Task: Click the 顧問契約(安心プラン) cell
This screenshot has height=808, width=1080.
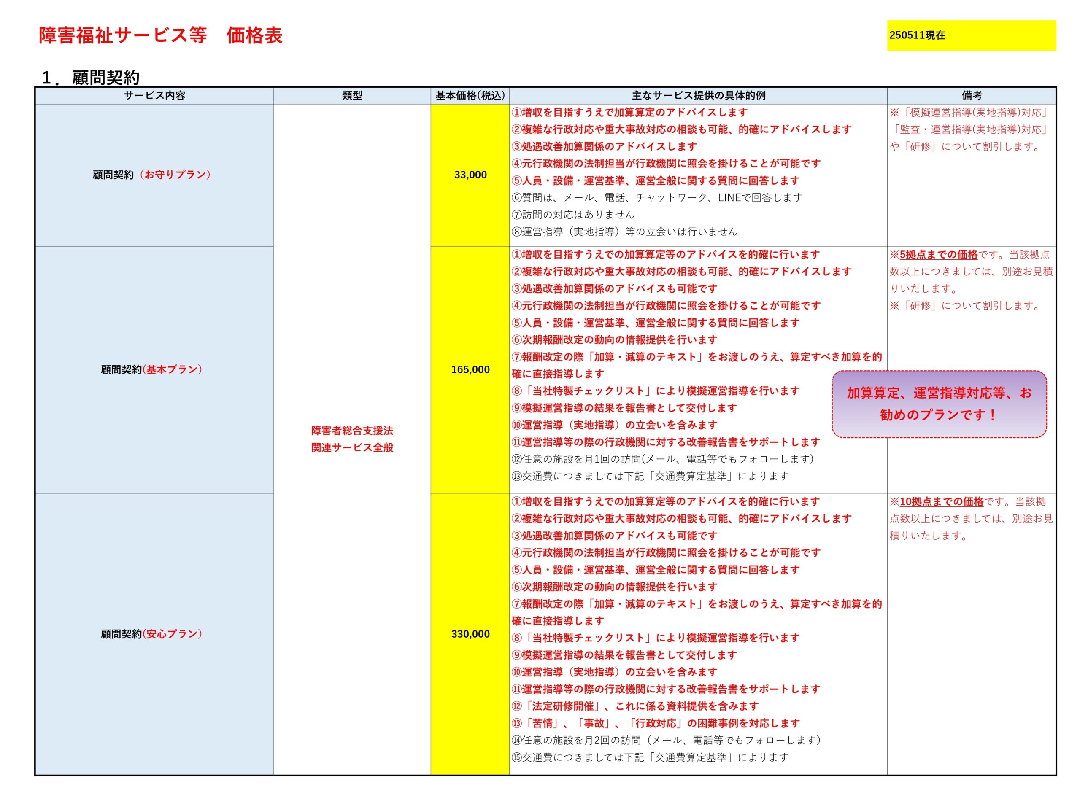Action: tap(151, 634)
